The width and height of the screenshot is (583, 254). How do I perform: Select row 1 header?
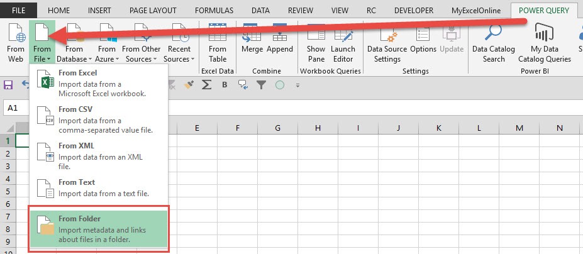(x=8, y=140)
